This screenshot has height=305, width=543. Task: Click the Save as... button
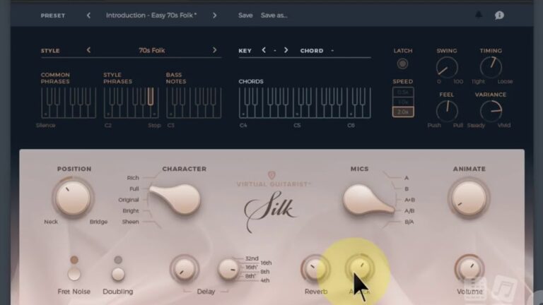tap(274, 16)
